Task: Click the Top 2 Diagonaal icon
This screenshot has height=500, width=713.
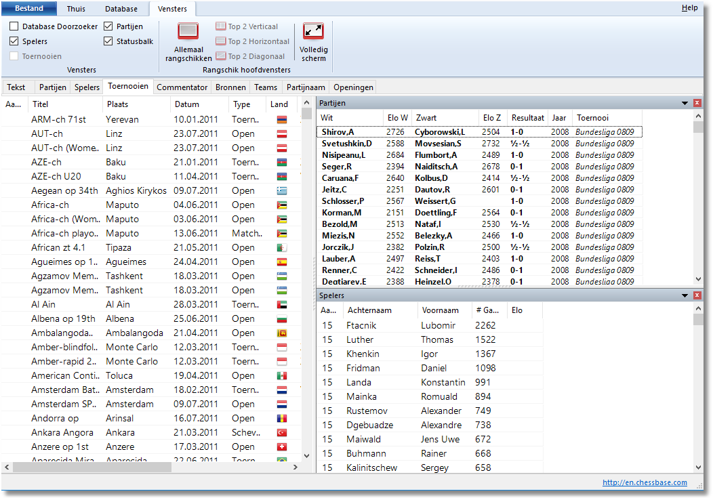Action: [x=221, y=56]
